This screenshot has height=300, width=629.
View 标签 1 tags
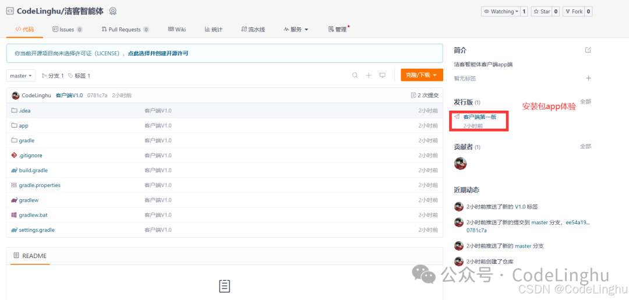pyautogui.click(x=79, y=75)
